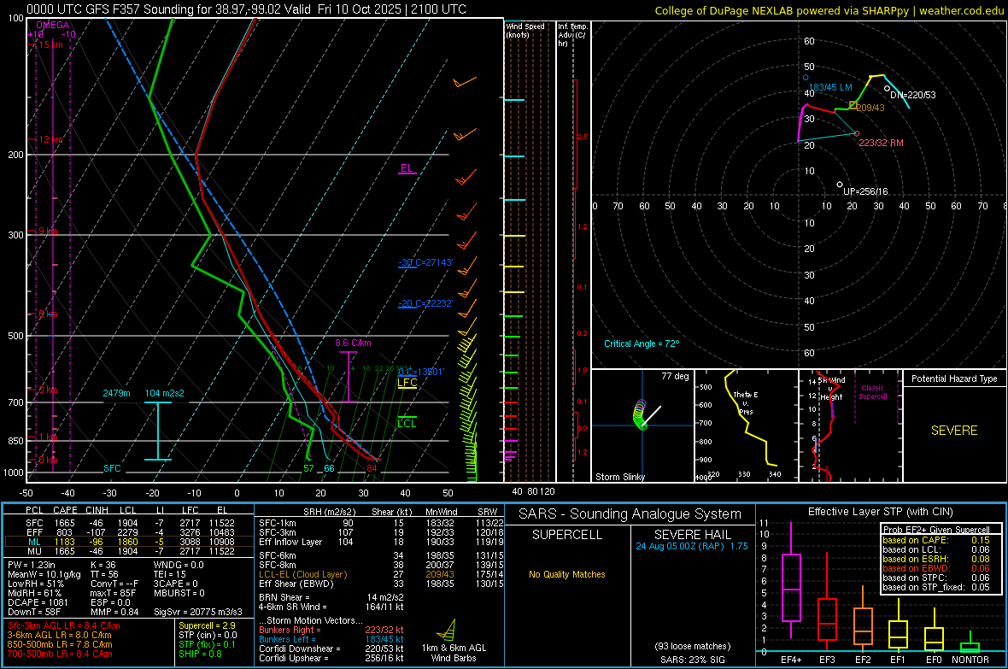
Task: Click the Eff Inflow Layer row
Action: pyautogui.click(x=381, y=542)
